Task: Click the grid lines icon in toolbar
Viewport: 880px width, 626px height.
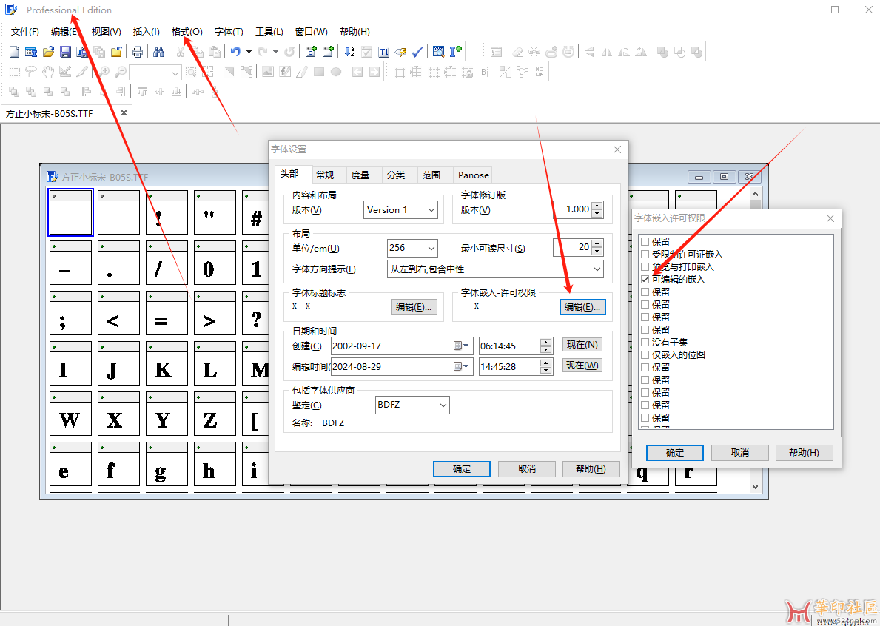Action: [400, 72]
